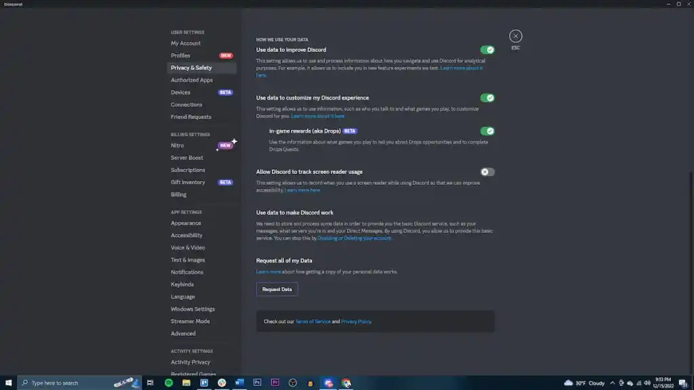Viewport: 694px width, 390px height.
Task: Open Trello from the taskbar
Action: 204,383
